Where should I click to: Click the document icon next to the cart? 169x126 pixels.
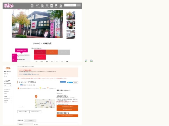coord(42,5)
